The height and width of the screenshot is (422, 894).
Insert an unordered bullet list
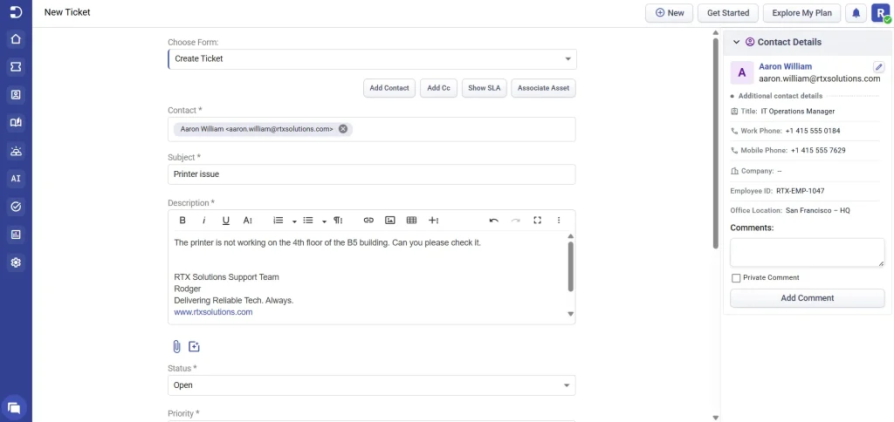click(x=308, y=221)
